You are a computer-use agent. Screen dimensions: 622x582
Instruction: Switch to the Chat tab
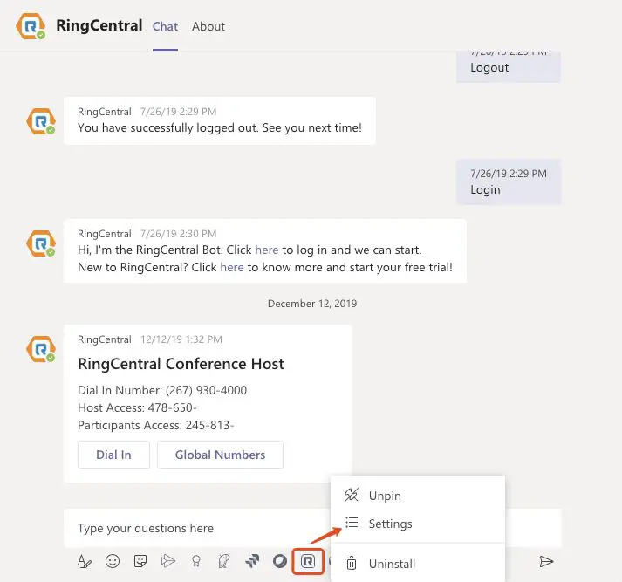(165, 26)
